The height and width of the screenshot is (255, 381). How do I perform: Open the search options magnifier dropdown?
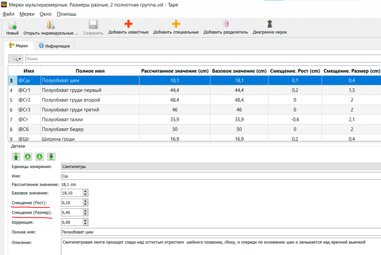(16, 59)
